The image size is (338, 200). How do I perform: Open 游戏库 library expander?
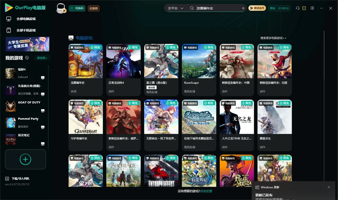42,58
